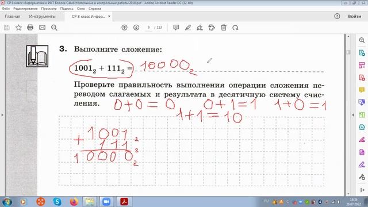Open Skype from the taskbar
The image size is (368, 207).
click(57, 202)
